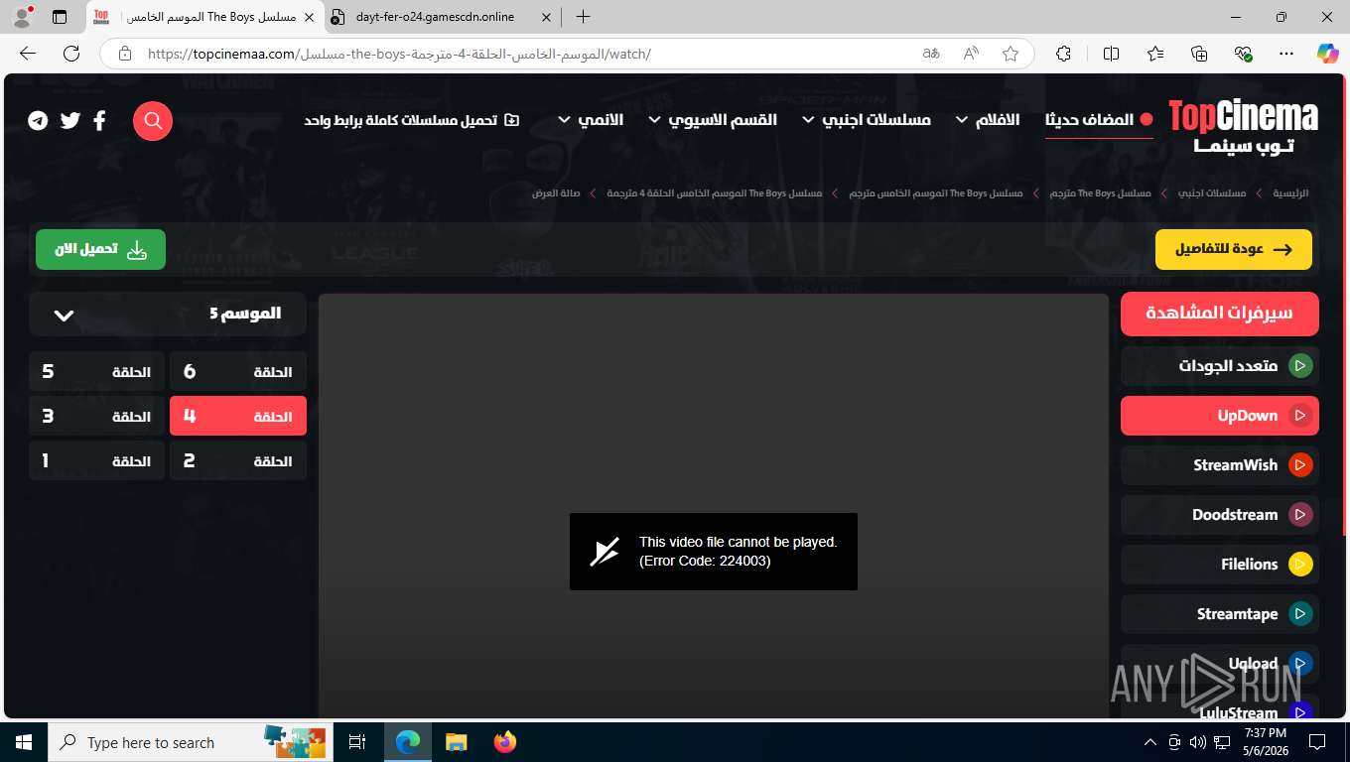
Task: Click the green تحميل الان download button
Action: (100, 250)
